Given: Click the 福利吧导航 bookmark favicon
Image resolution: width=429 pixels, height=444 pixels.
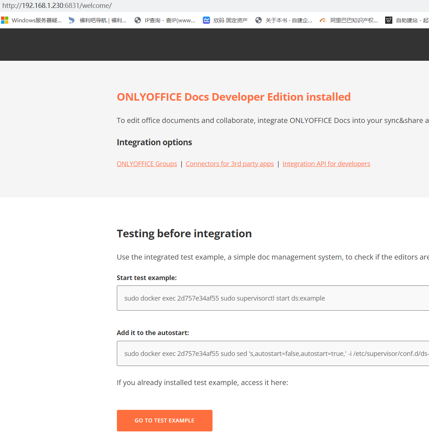Looking at the screenshot, I should pos(72,20).
